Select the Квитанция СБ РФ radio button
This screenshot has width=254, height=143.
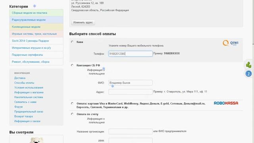pos(72,65)
